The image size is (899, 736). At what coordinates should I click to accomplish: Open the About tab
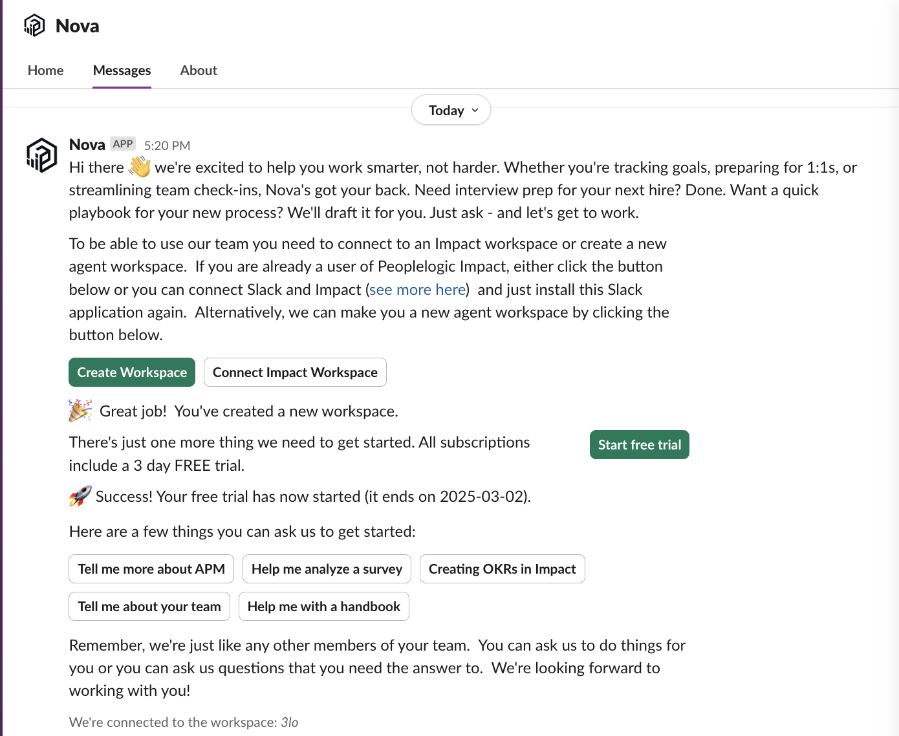click(199, 70)
